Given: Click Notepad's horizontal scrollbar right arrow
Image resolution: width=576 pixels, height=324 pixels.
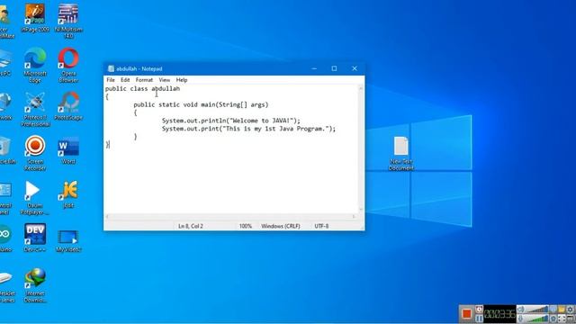Looking at the screenshot, I should (354, 217).
